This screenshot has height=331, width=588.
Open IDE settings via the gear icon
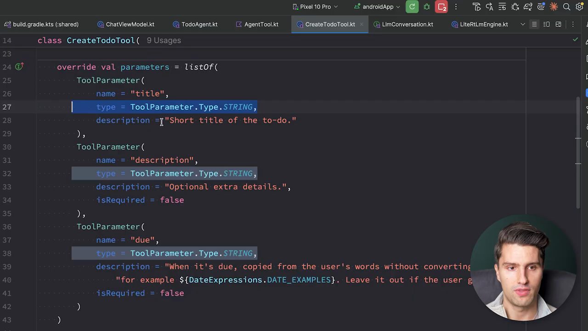(x=579, y=7)
